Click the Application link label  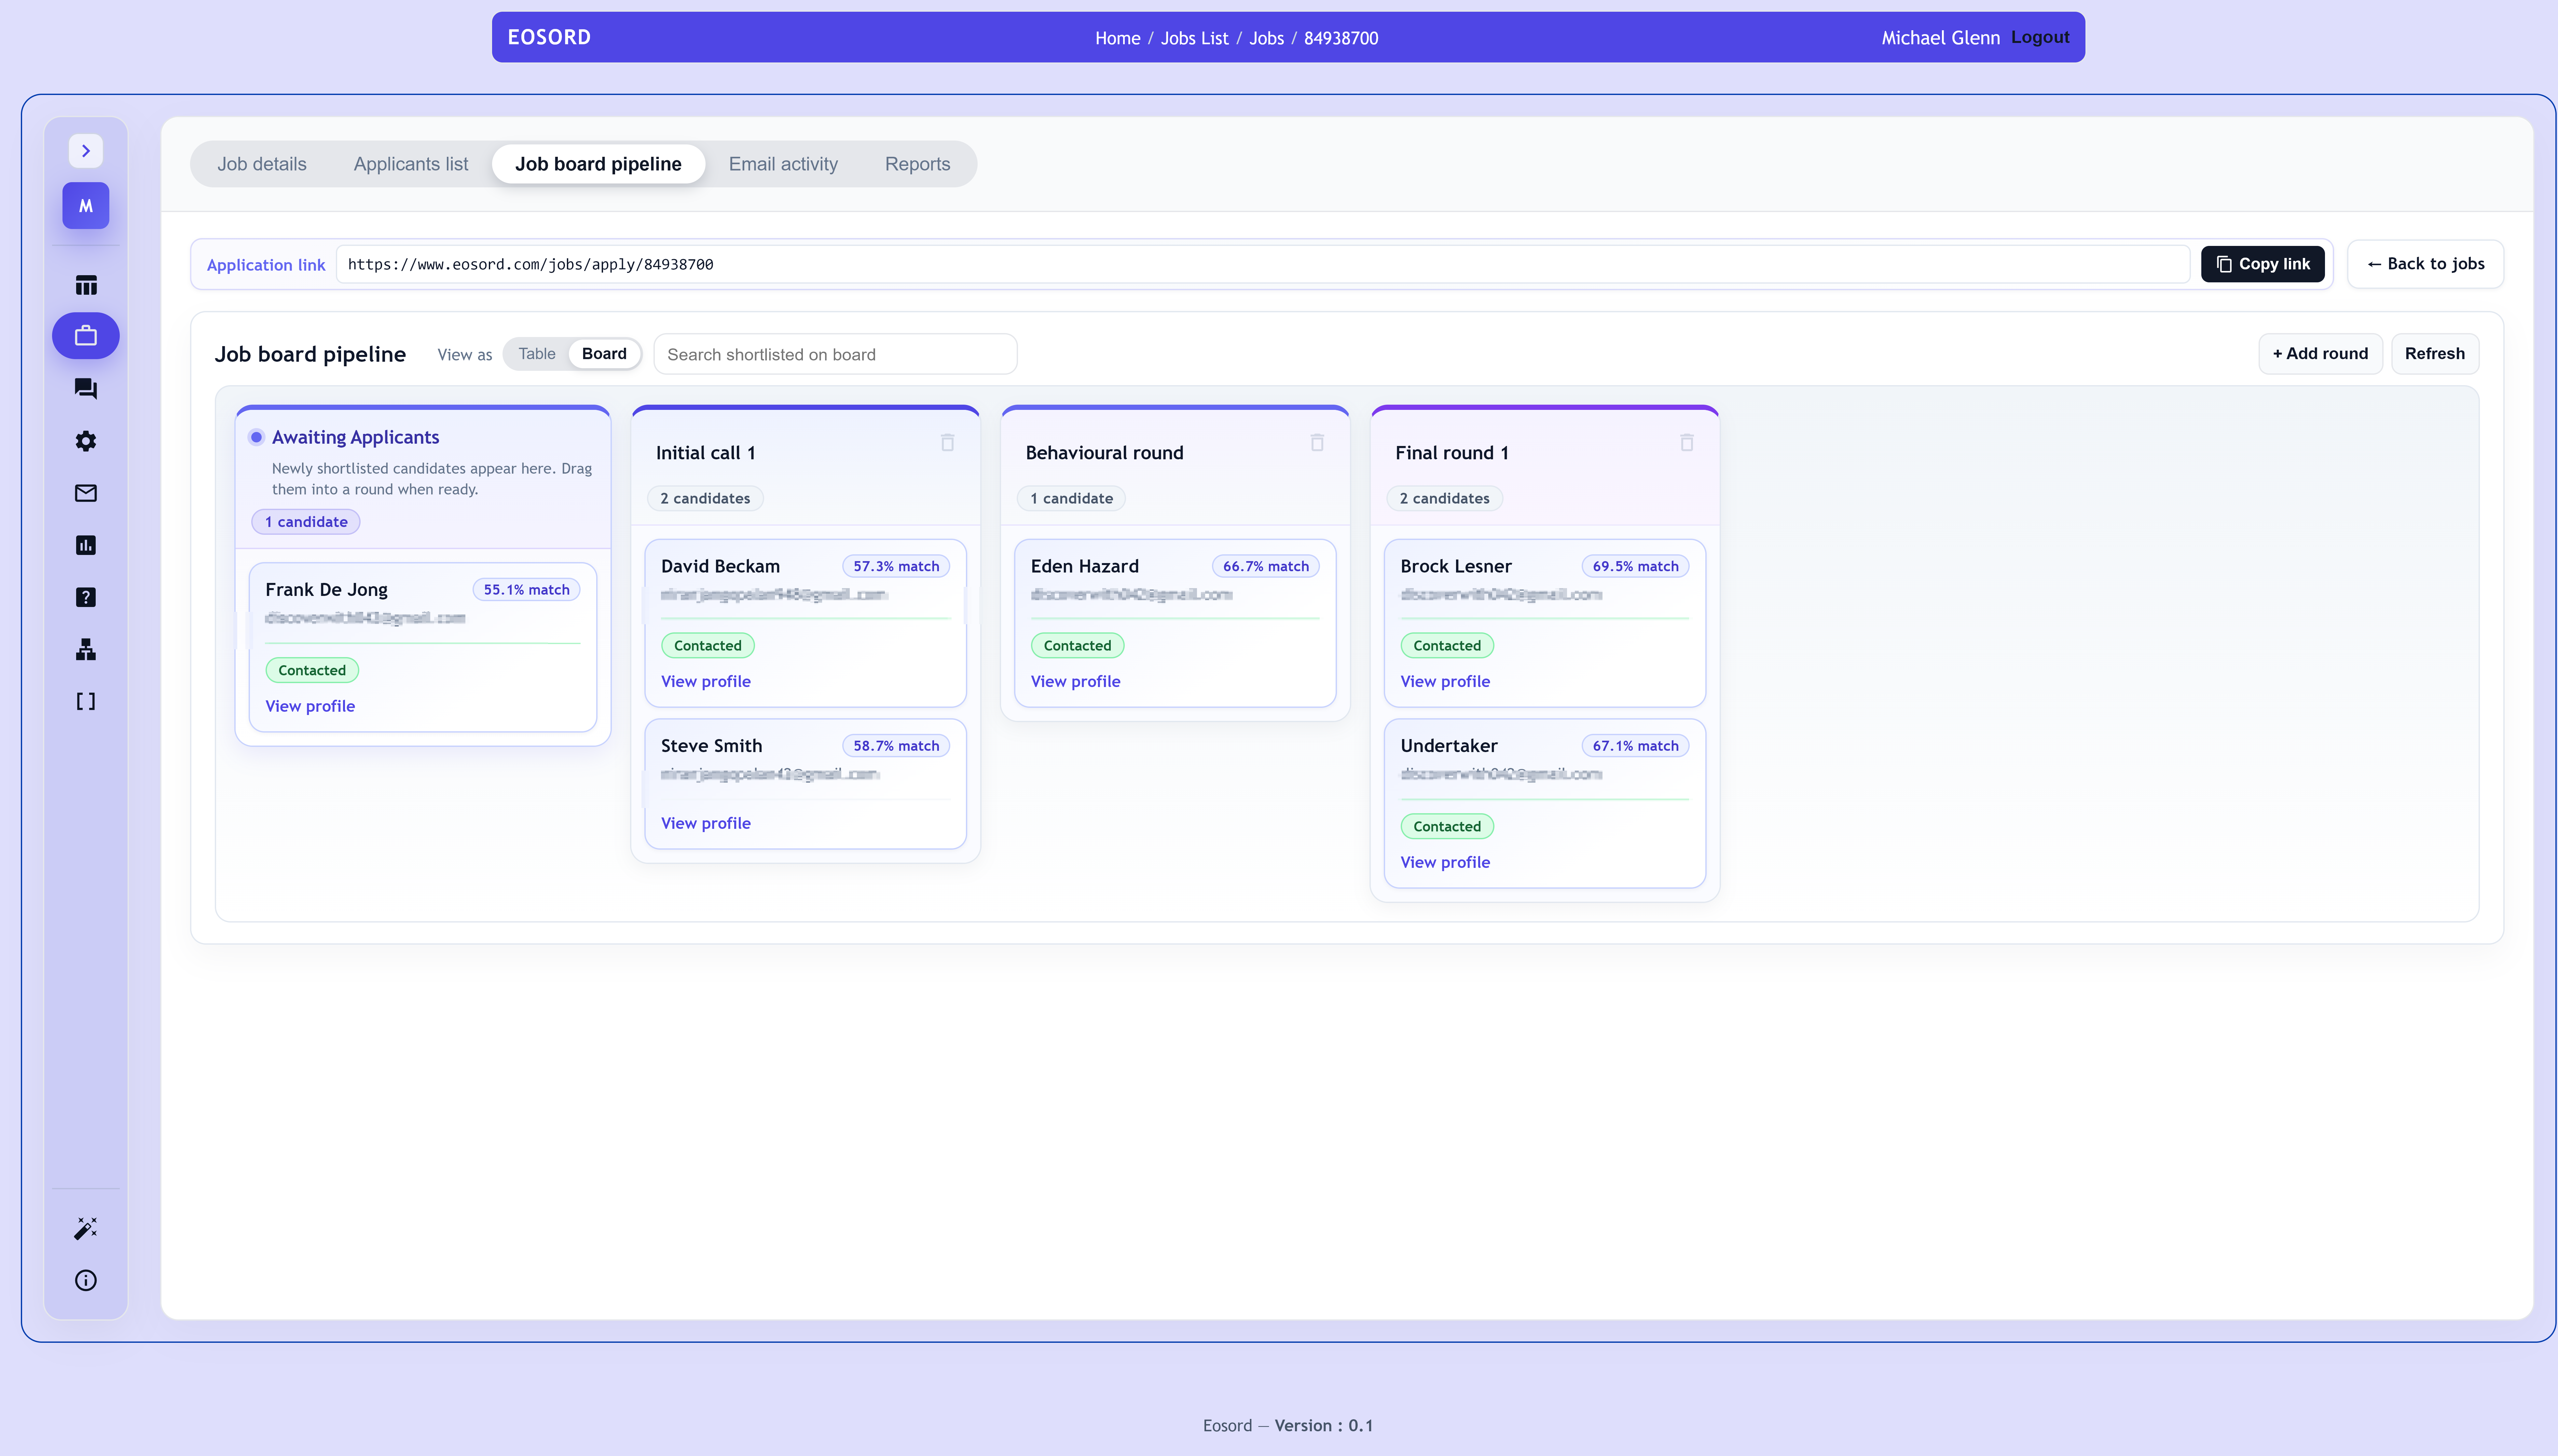[x=266, y=265]
